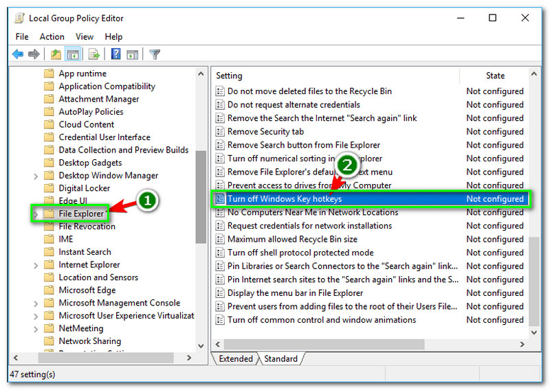Image resolution: width=550 pixels, height=390 pixels.
Task: Click the Setting column header
Action: (x=335, y=76)
